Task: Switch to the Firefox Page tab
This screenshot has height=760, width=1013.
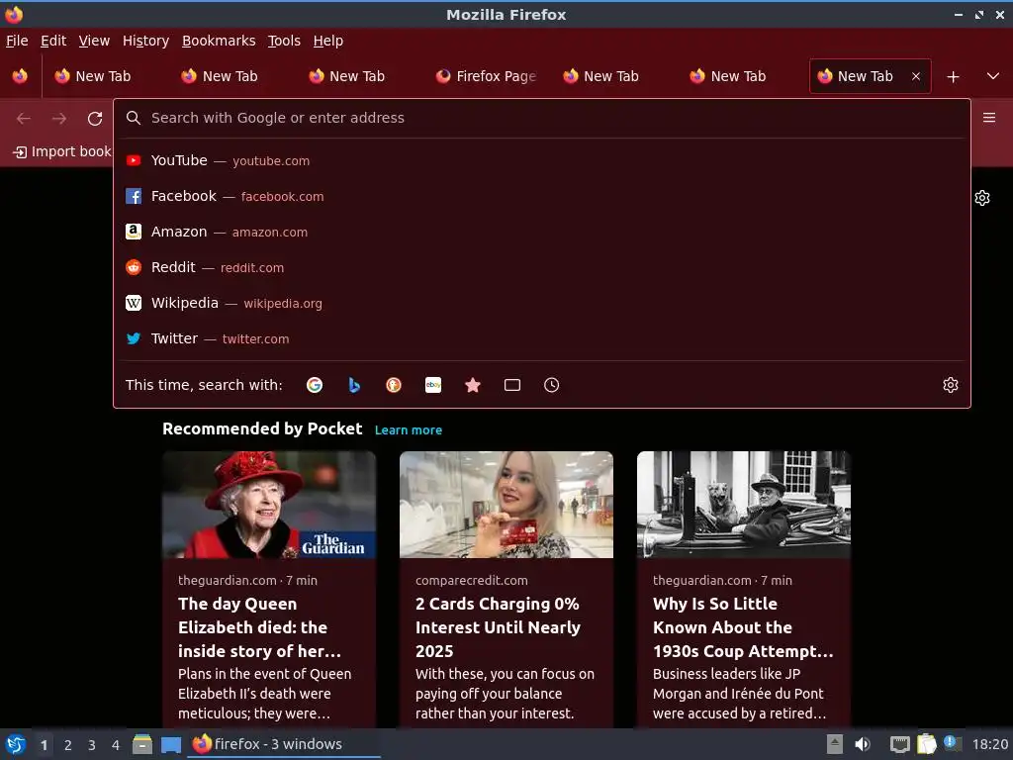Action: coord(486,76)
